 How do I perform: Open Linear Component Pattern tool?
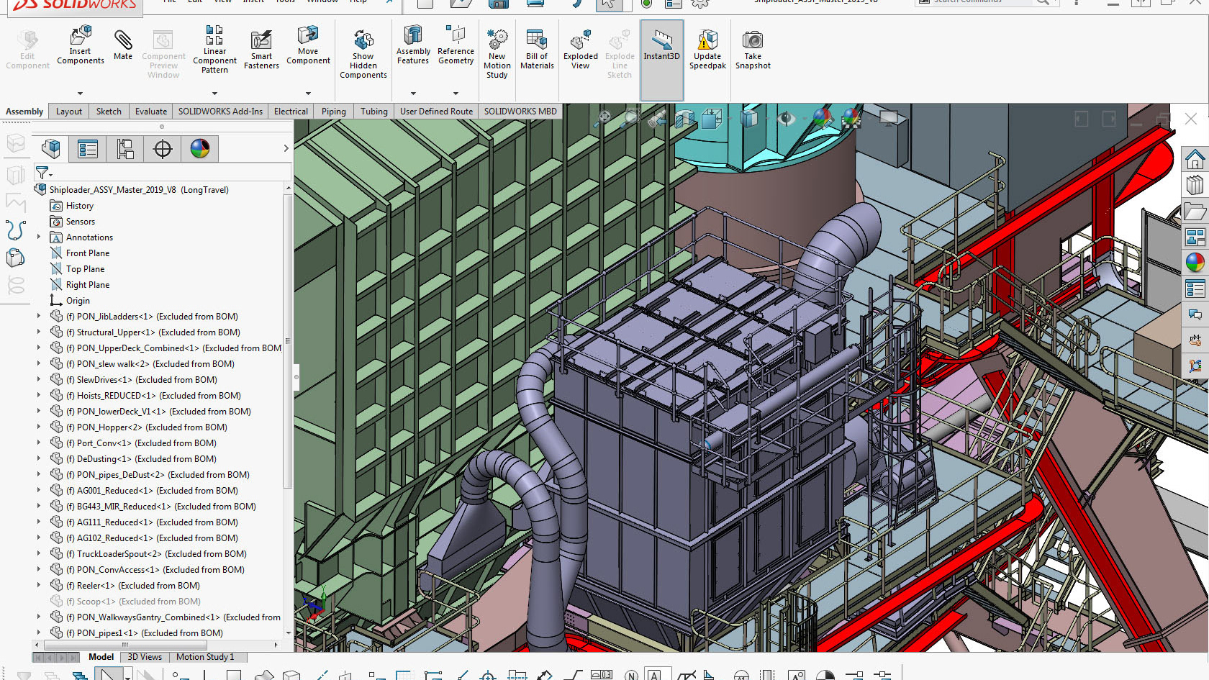pos(214,50)
